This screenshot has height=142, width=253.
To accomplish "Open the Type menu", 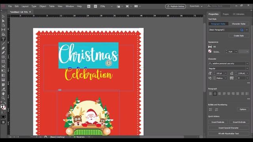I will (x=34, y=6).
